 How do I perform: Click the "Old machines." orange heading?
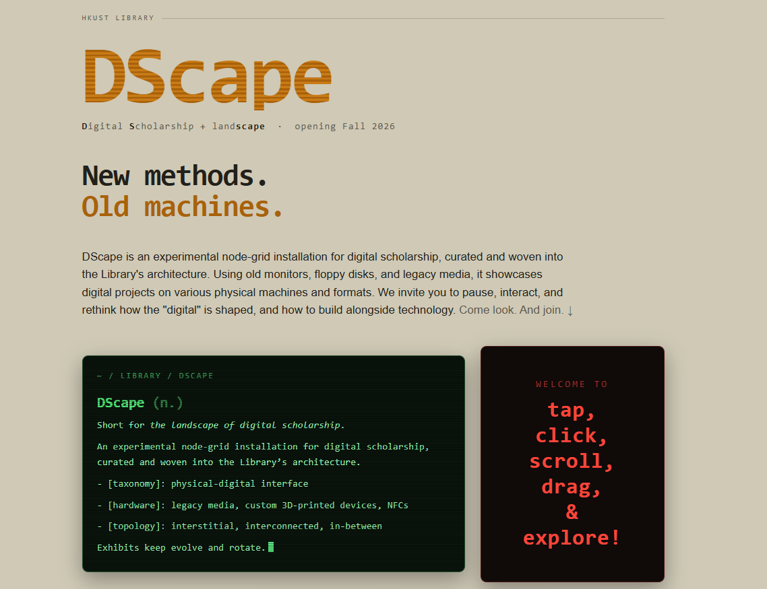click(182, 207)
